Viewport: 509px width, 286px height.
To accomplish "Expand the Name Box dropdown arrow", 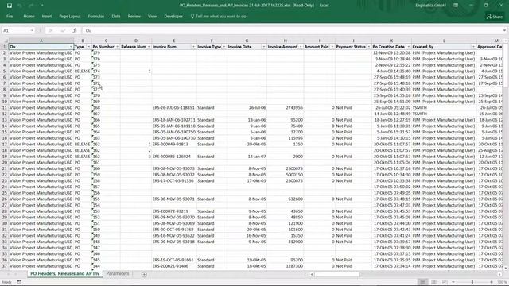I will coord(32,30).
